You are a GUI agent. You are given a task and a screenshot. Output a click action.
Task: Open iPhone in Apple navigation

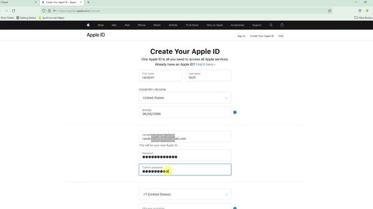tap(142, 25)
